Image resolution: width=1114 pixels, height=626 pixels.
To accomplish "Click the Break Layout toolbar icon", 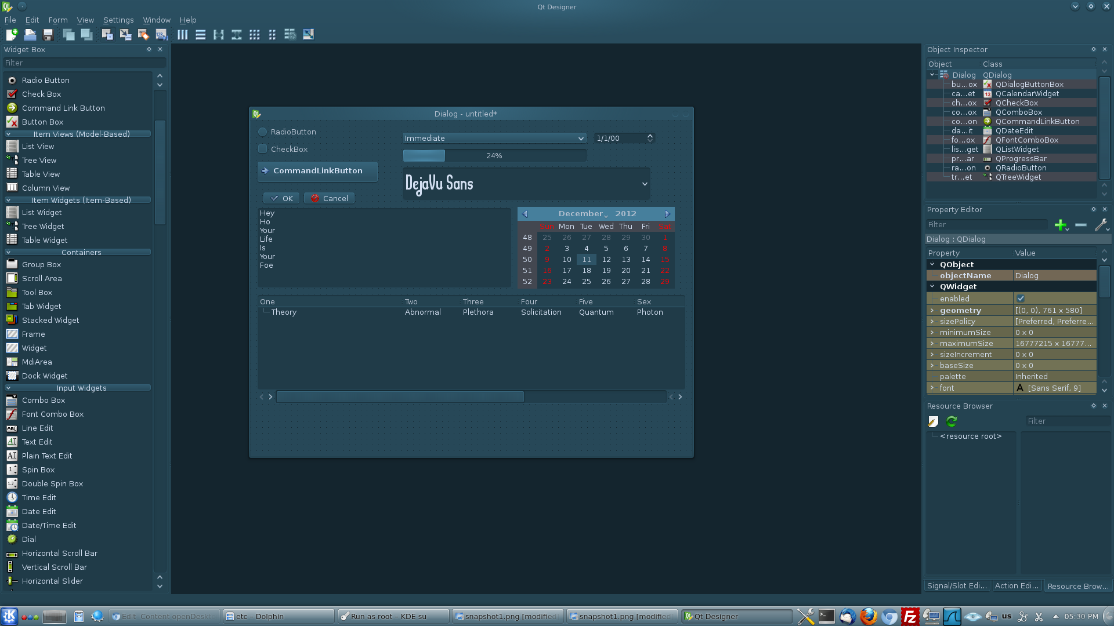I will pyautogui.click(x=290, y=35).
